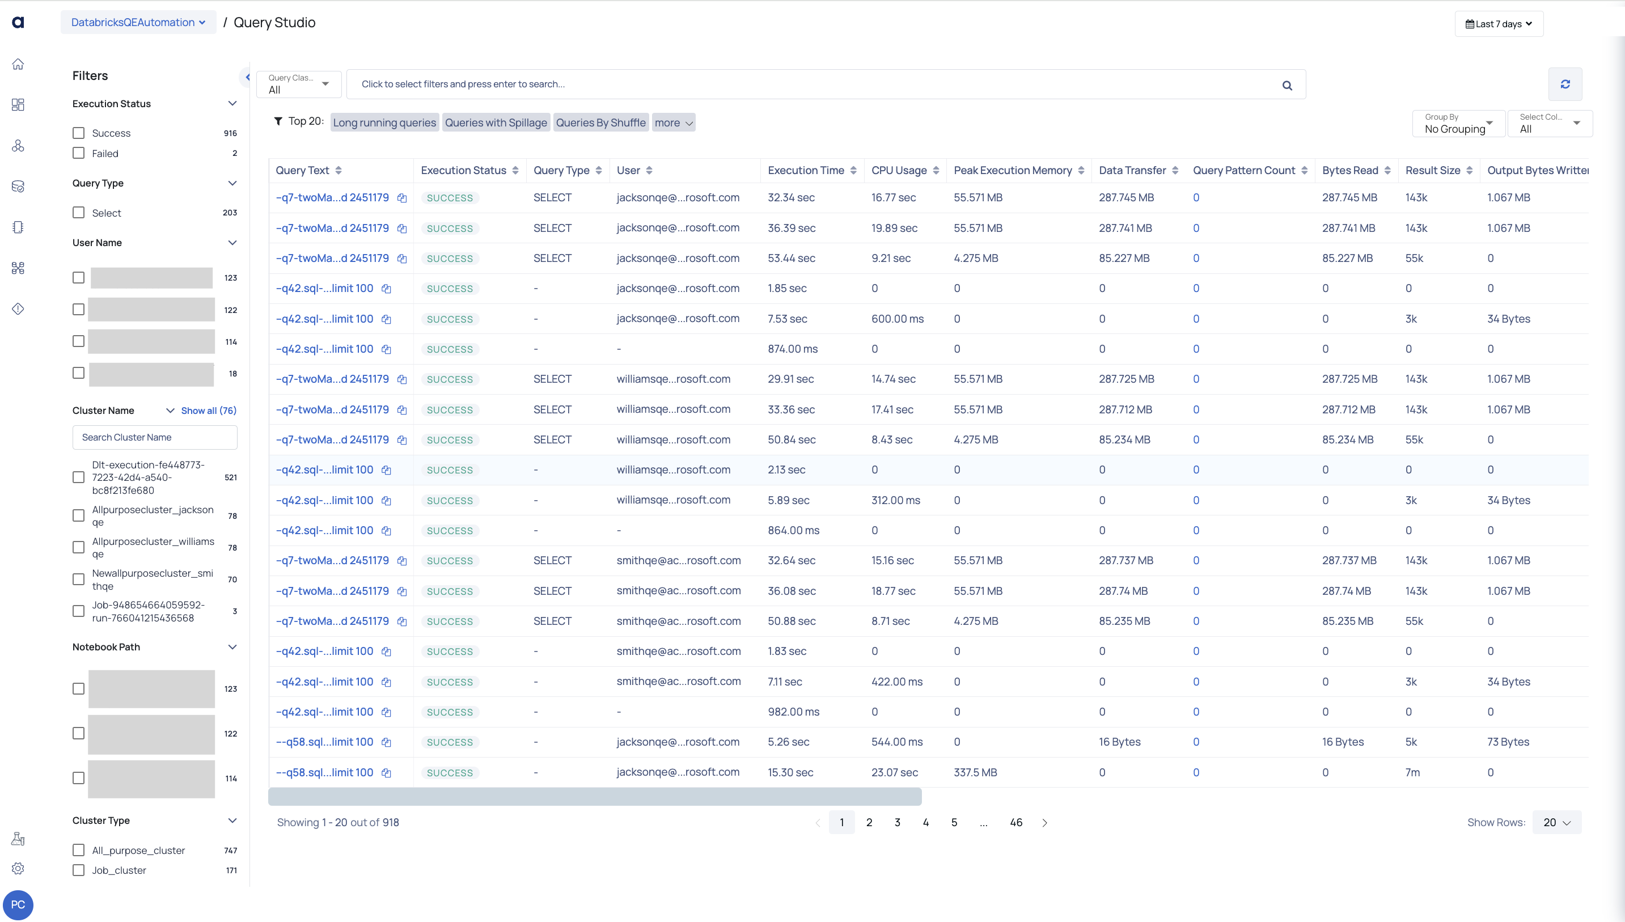
Task: Open the Last 7 days date dropdown
Action: [1499, 24]
